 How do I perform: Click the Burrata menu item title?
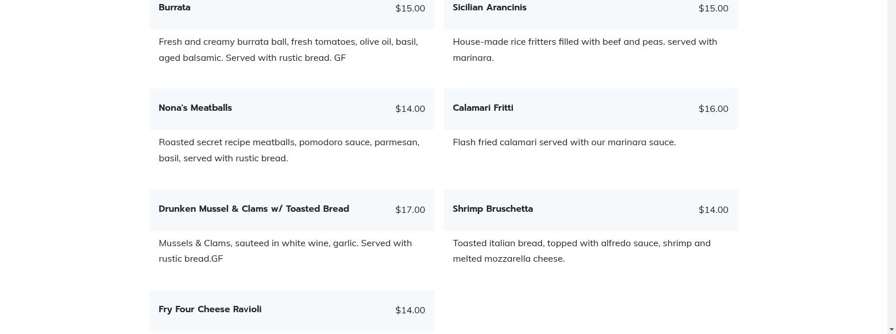[x=175, y=7]
